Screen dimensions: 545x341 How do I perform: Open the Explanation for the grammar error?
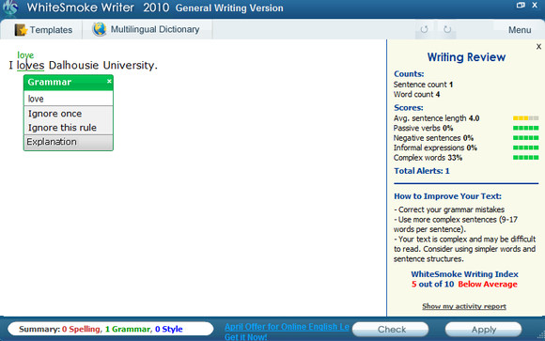(69, 142)
